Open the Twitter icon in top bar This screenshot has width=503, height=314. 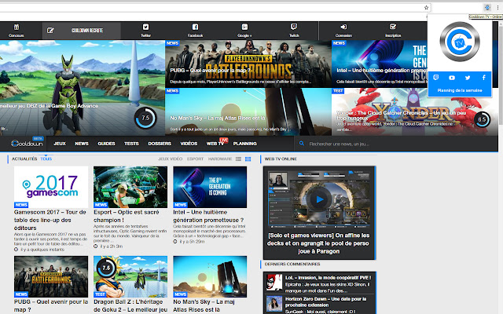(145, 27)
